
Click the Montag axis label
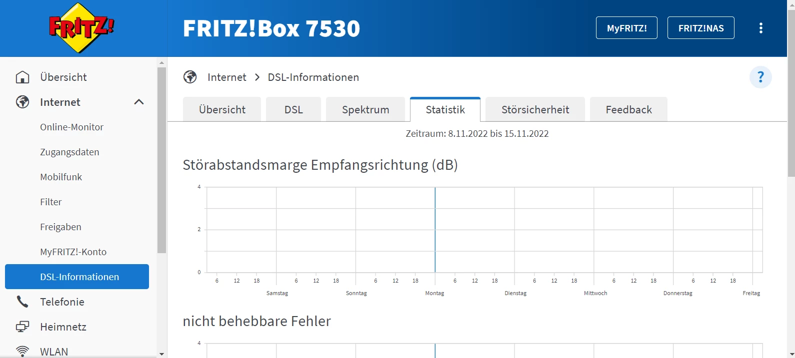tap(434, 293)
